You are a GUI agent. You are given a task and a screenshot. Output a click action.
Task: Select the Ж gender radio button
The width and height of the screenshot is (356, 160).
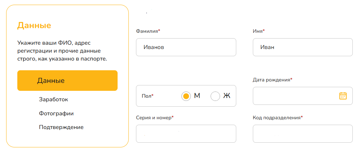(x=215, y=96)
